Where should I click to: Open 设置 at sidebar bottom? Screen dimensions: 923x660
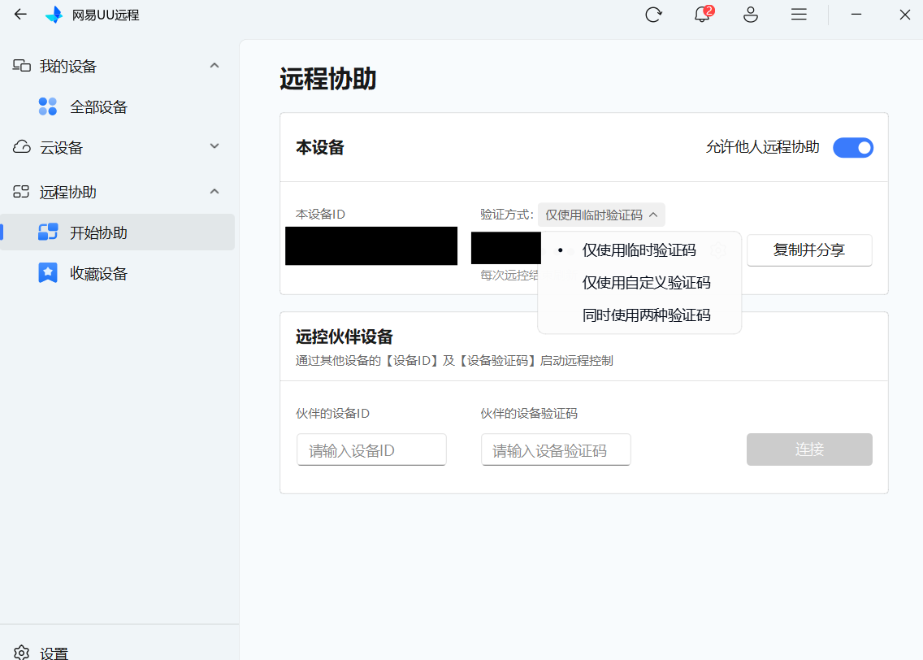pyautogui.click(x=54, y=653)
